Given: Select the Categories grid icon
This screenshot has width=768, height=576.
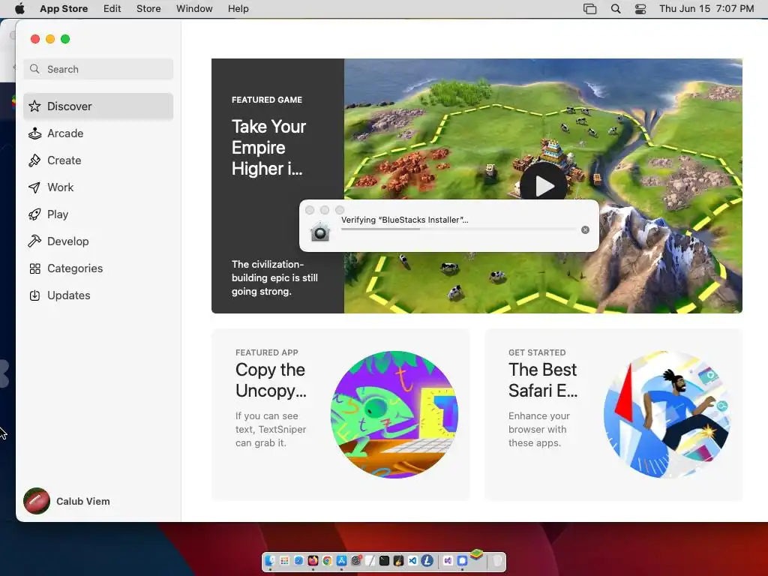Looking at the screenshot, I should (34, 268).
